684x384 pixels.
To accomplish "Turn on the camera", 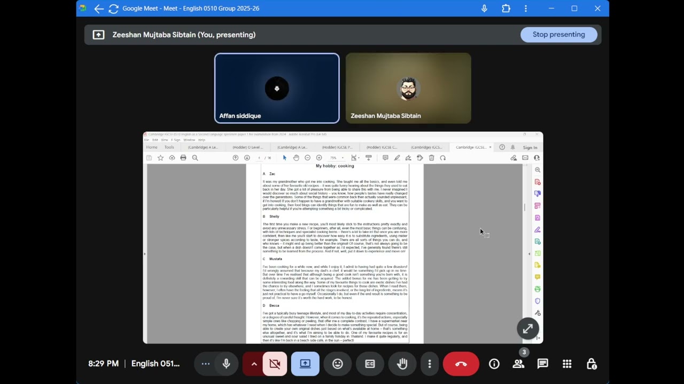I will click(x=275, y=364).
